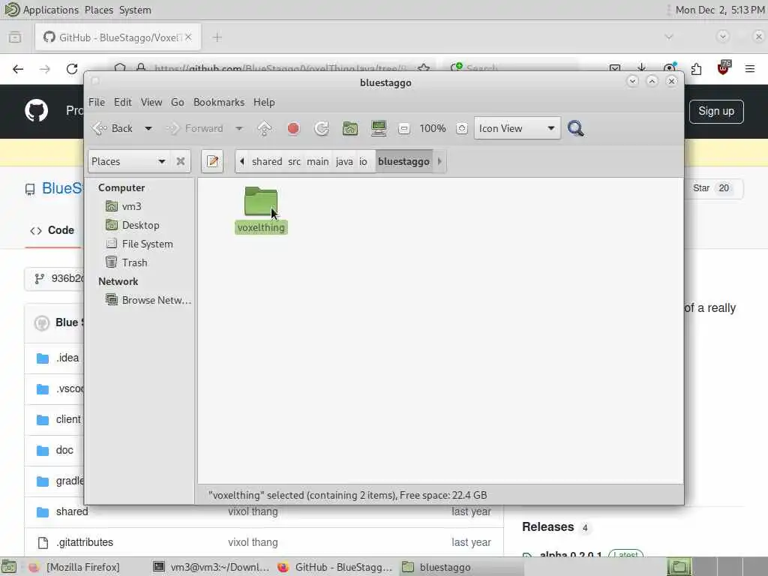Image resolution: width=768 pixels, height=576 pixels.
Task: Reload the current folder in file manager
Action: click(x=321, y=128)
